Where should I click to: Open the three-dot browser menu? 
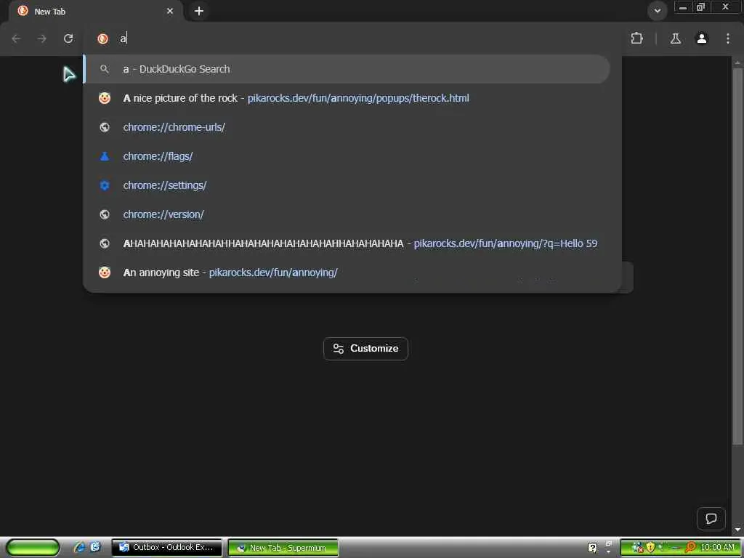[x=728, y=39]
